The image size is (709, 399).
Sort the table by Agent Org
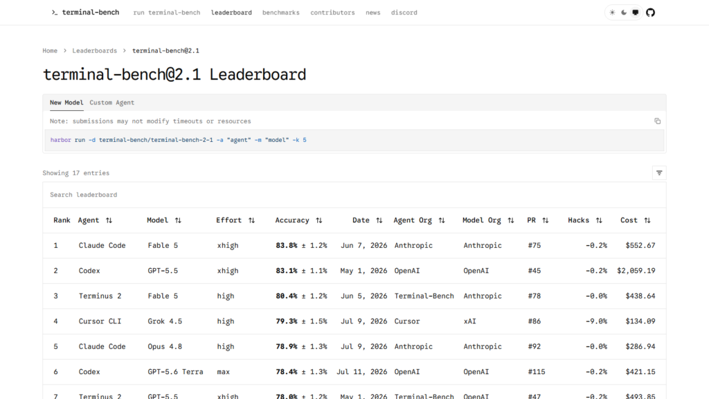[x=419, y=220]
